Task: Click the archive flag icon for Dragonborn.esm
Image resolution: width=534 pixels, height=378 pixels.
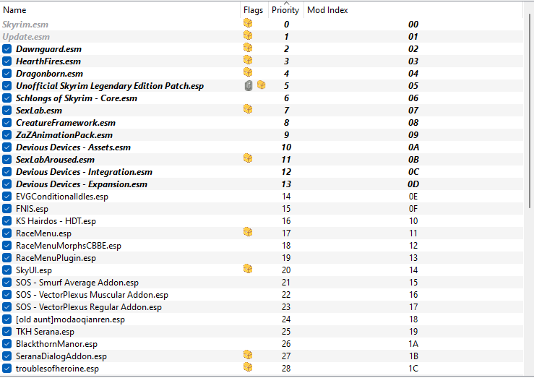Action: 248,72
